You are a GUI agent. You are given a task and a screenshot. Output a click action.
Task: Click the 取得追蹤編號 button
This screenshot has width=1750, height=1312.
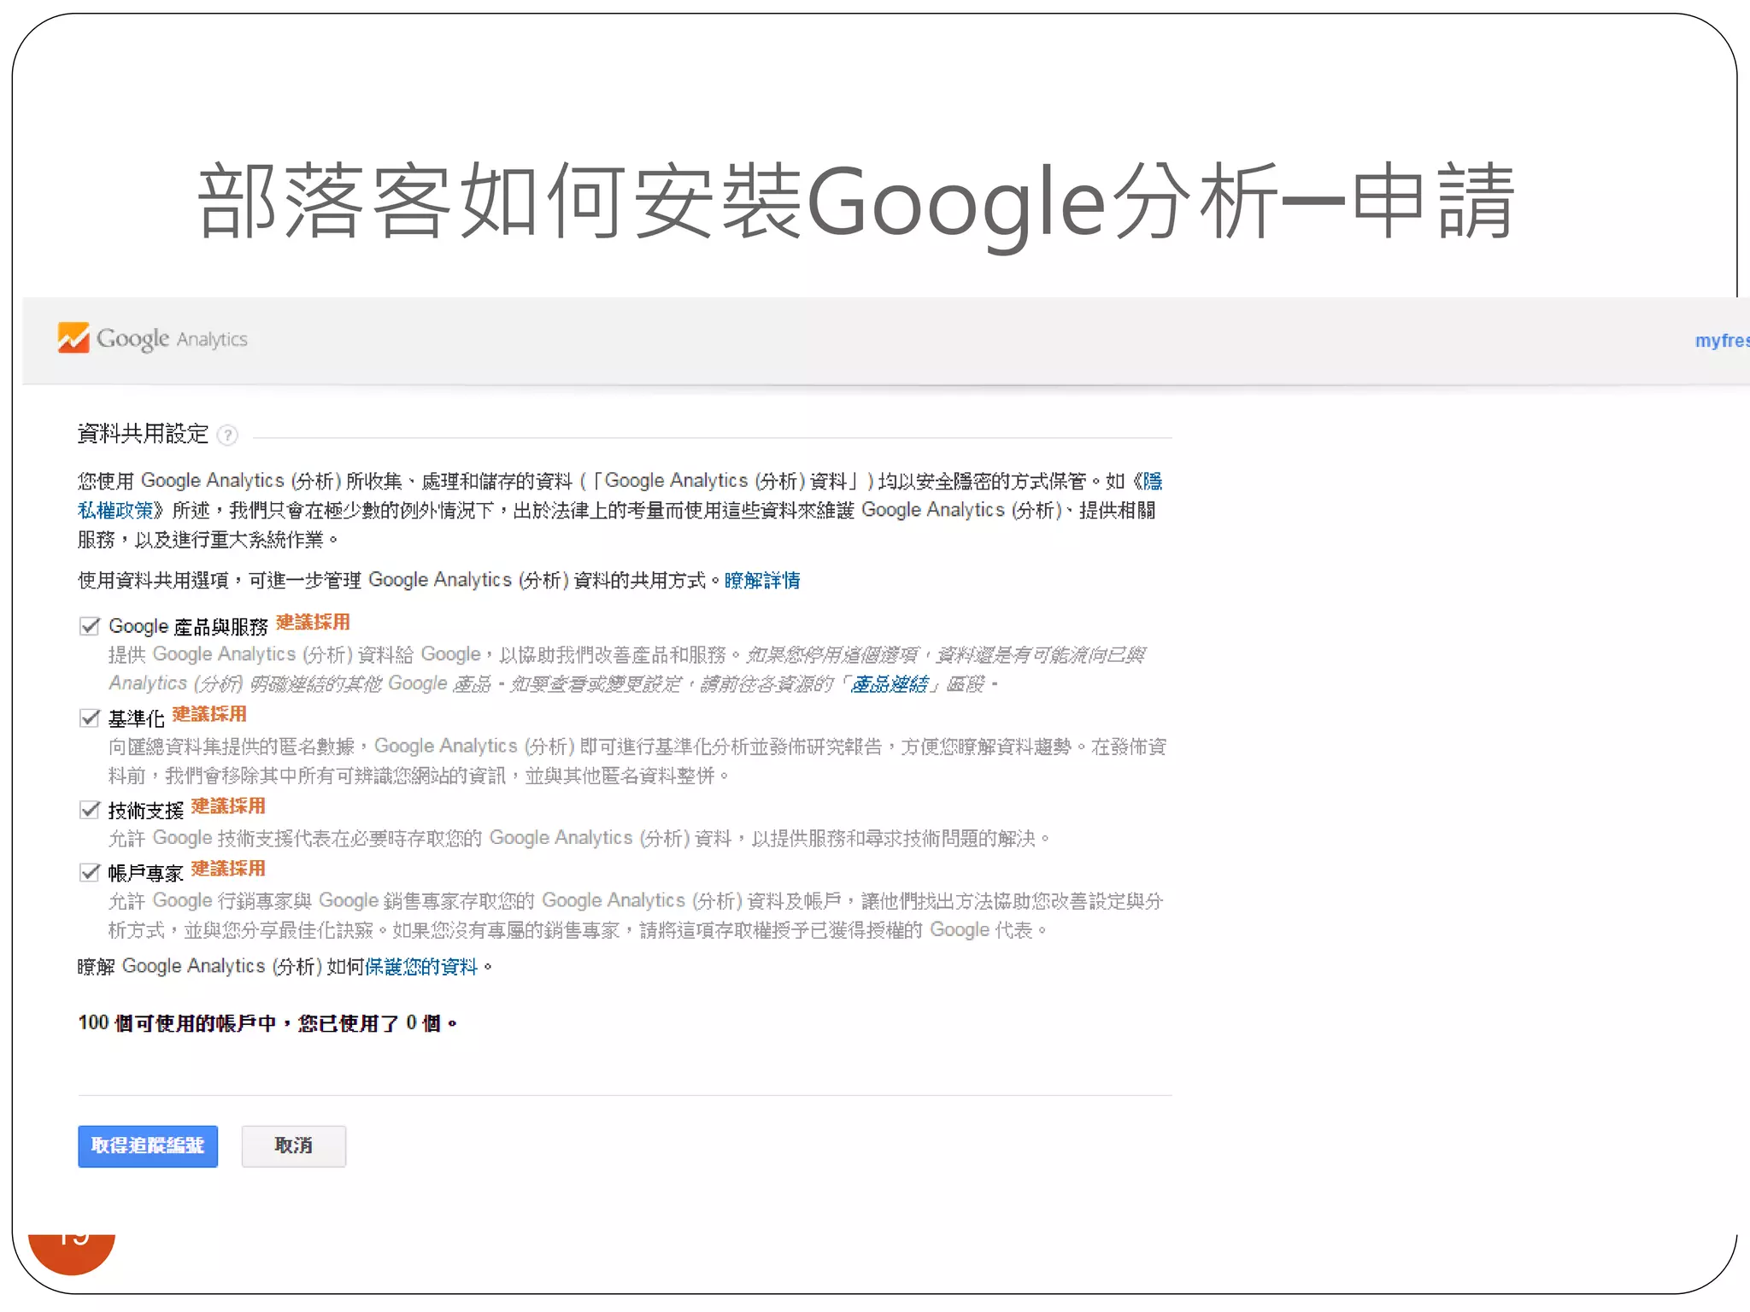point(148,1146)
